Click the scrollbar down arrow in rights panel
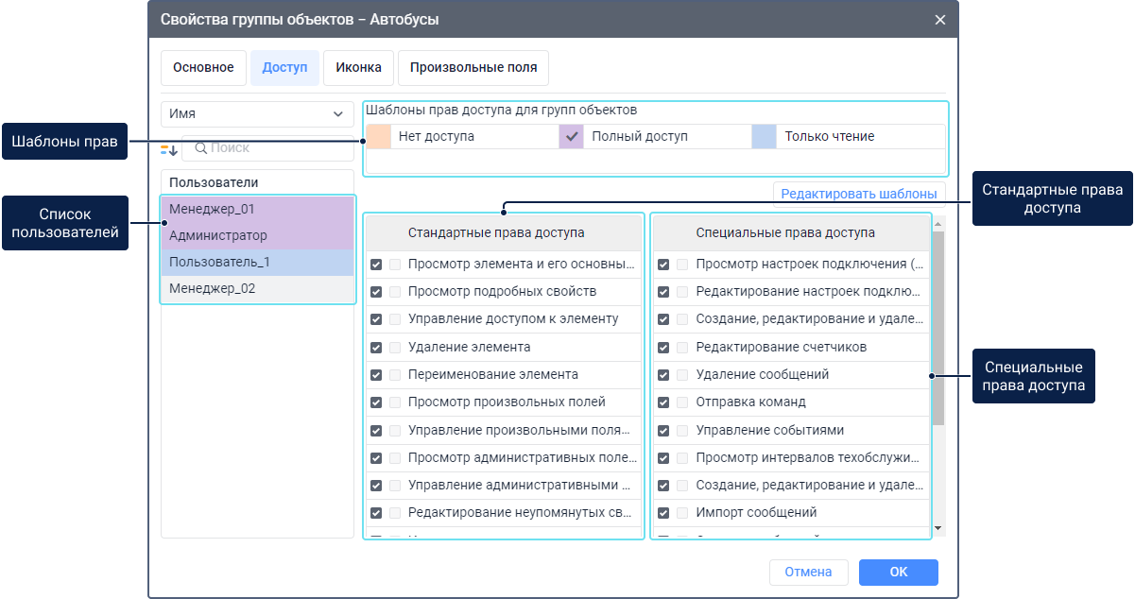Image resolution: width=1135 pixels, height=599 pixels. 938,528
